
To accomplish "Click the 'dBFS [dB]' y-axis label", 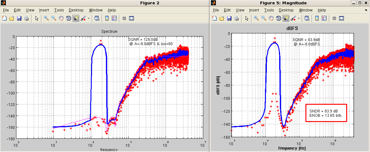I will pos(218,85).
